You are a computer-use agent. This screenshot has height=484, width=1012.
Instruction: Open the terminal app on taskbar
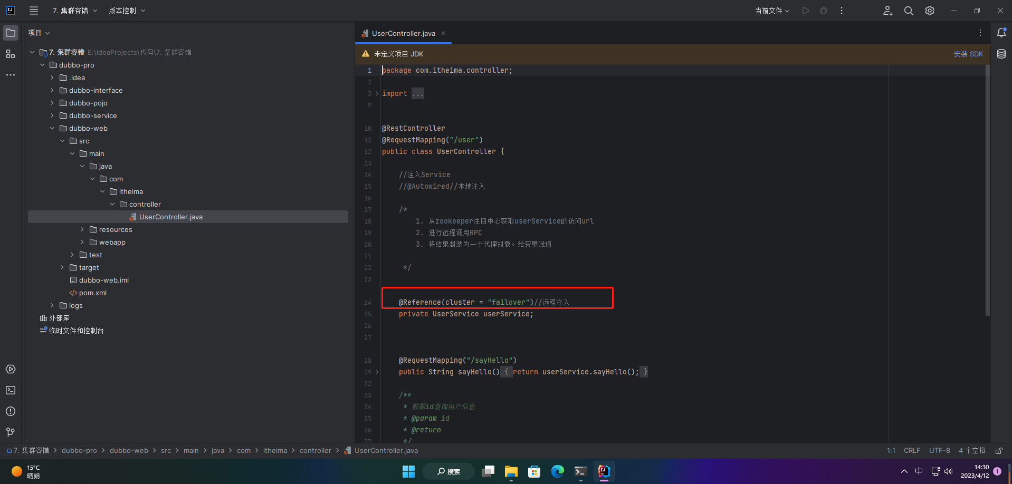(x=581, y=471)
